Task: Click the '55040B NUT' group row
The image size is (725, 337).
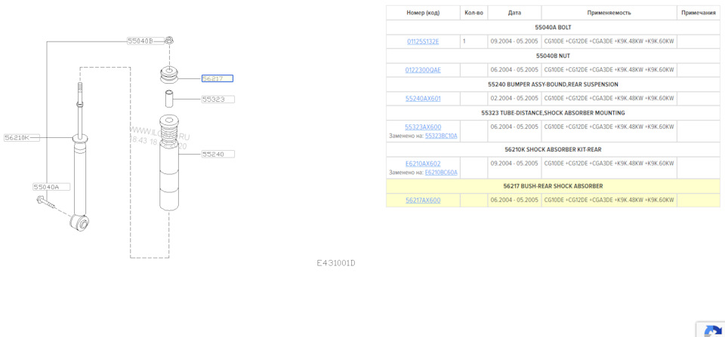Action: click(x=553, y=56)
